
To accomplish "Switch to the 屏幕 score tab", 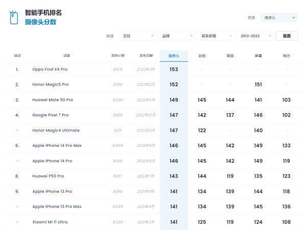I will click(x=258, y=56).
